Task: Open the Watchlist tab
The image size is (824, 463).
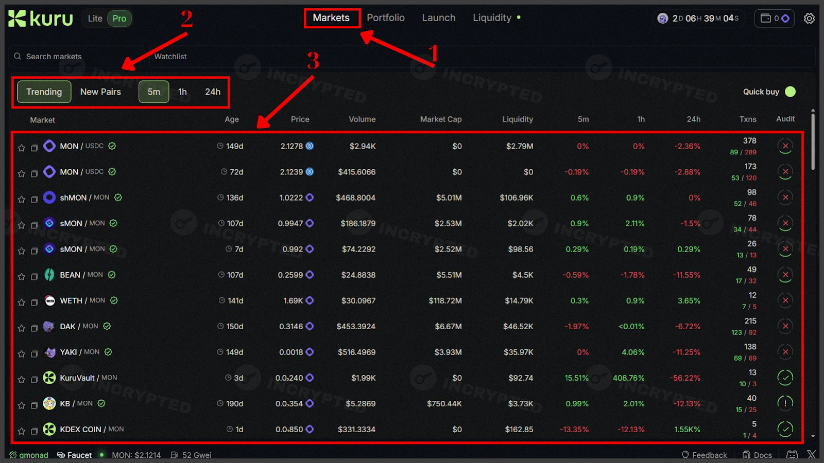Action: [x=170, y=57]
